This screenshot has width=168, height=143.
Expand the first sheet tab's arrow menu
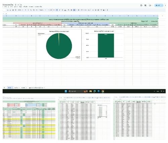click(12, 87)
